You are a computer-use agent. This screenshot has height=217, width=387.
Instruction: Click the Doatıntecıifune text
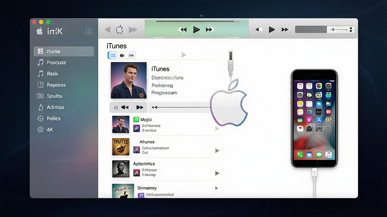click(x=167, y=78)
